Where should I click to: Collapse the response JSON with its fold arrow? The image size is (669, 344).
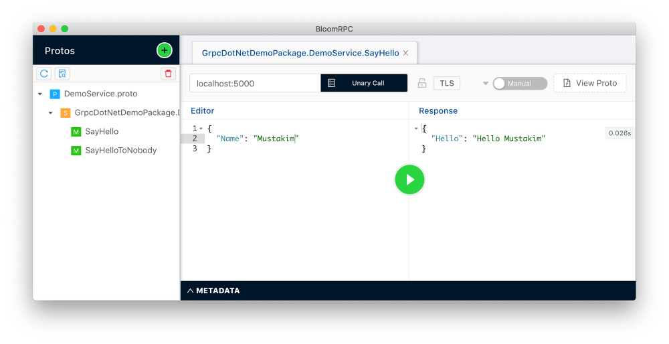pos(416,128)
